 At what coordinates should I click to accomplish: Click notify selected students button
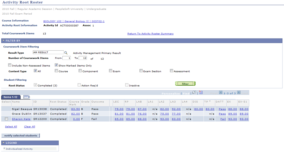coord(21,136)
